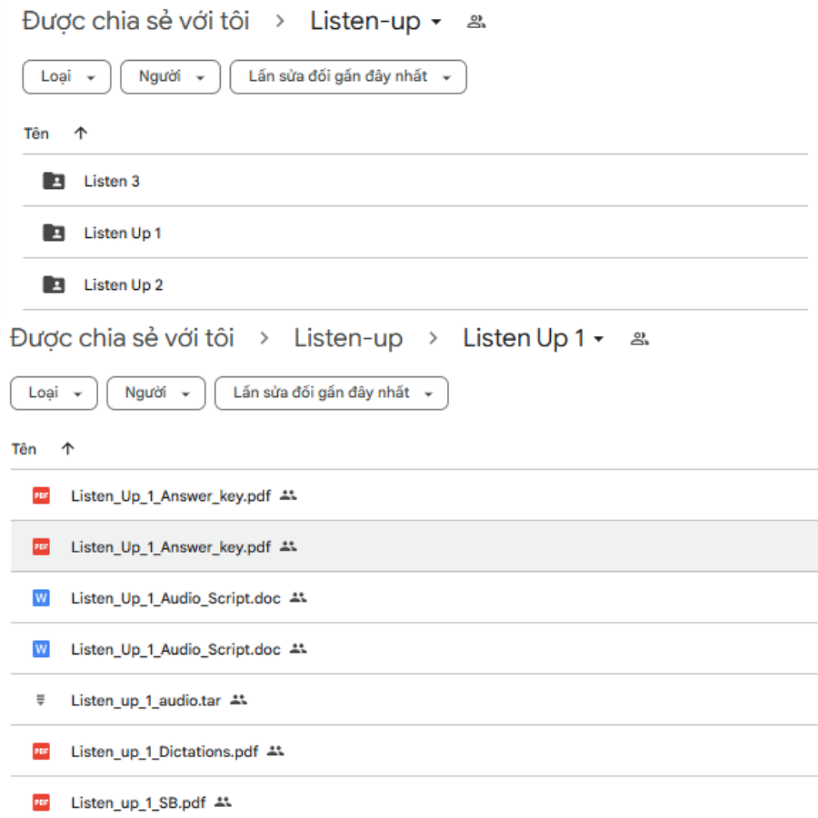This screenshot has width=818, height=818.
Task: Go to Được chia sẻ với tôi upper breadcrumb
Action: click(x=135, y=22)
